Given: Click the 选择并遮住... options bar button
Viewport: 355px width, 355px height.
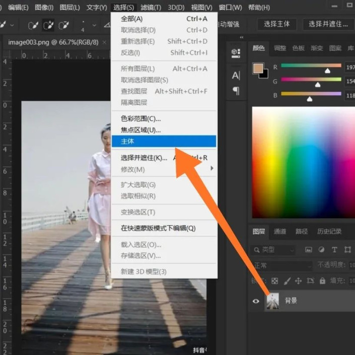Looking at the screenshot, I should coord(328,24).
